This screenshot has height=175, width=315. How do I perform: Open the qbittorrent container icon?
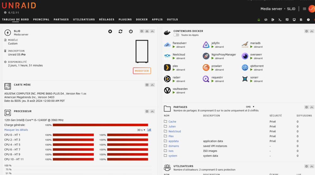(x=245, y=68)
